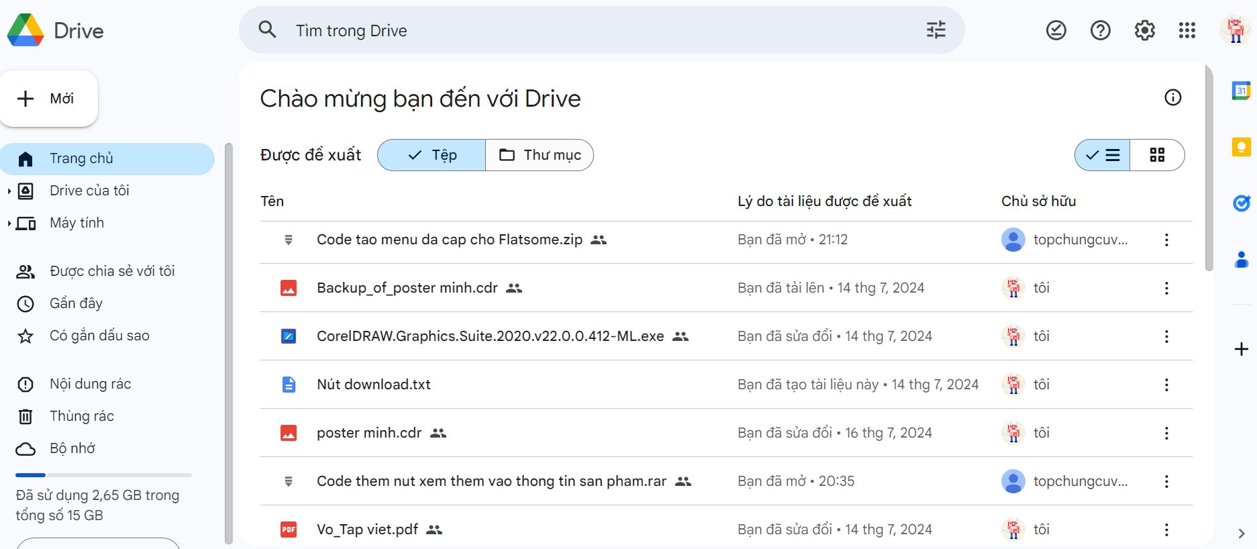
Task: Open more actions for Nút download.txt
Action: [1166, 385]
